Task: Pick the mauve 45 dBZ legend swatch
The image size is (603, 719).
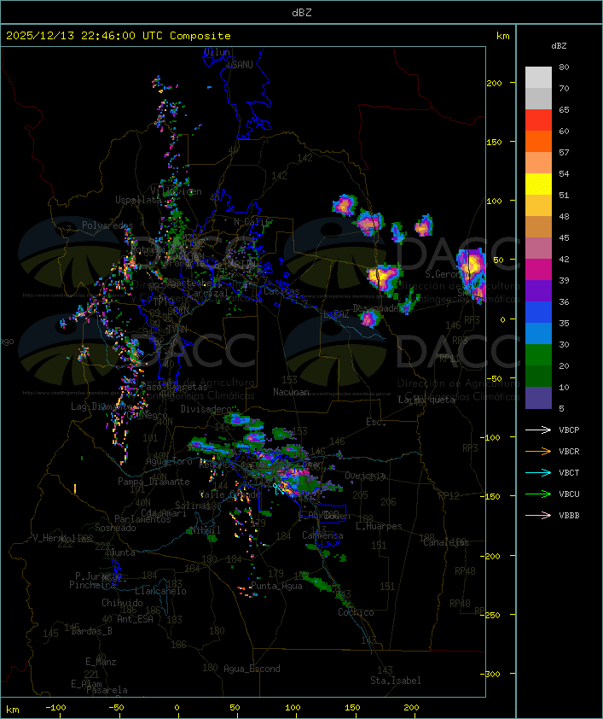Action: [x=538, y=248]
